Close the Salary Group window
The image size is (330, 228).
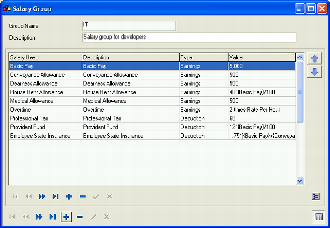click(x=322, y=8)
